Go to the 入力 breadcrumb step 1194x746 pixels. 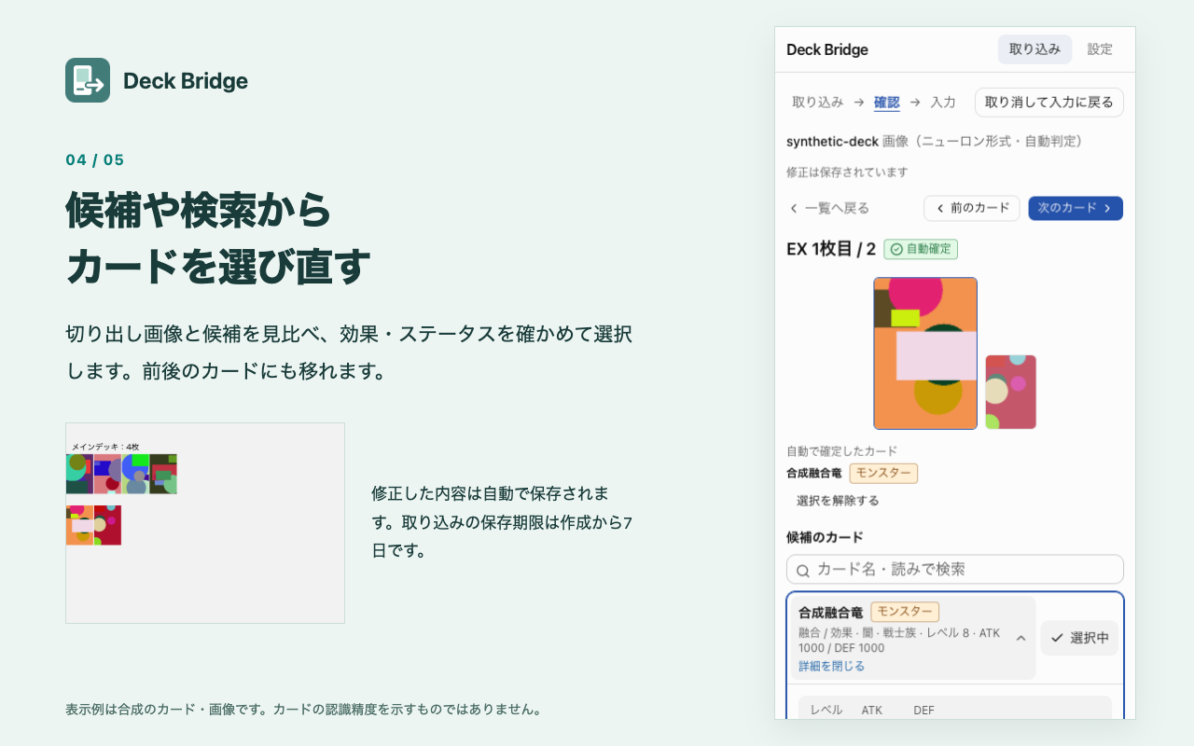943,103
